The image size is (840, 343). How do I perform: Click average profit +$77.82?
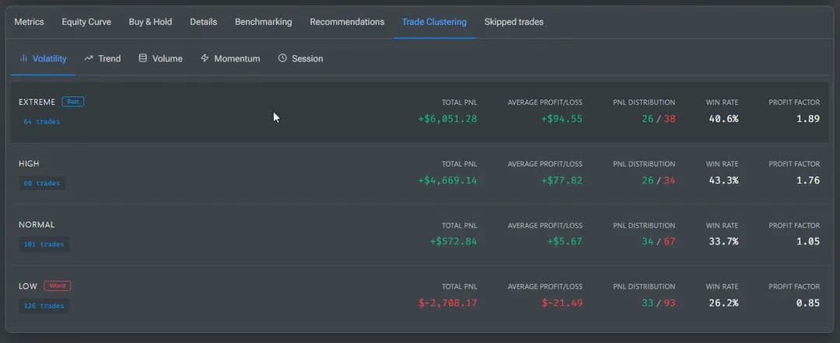pyautogui.click(x=562, y=181)
